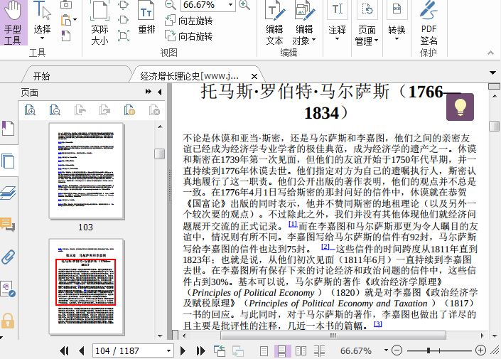501x359 pixels.
Task: Open the Comments sidebar panel
Action: 8,225
